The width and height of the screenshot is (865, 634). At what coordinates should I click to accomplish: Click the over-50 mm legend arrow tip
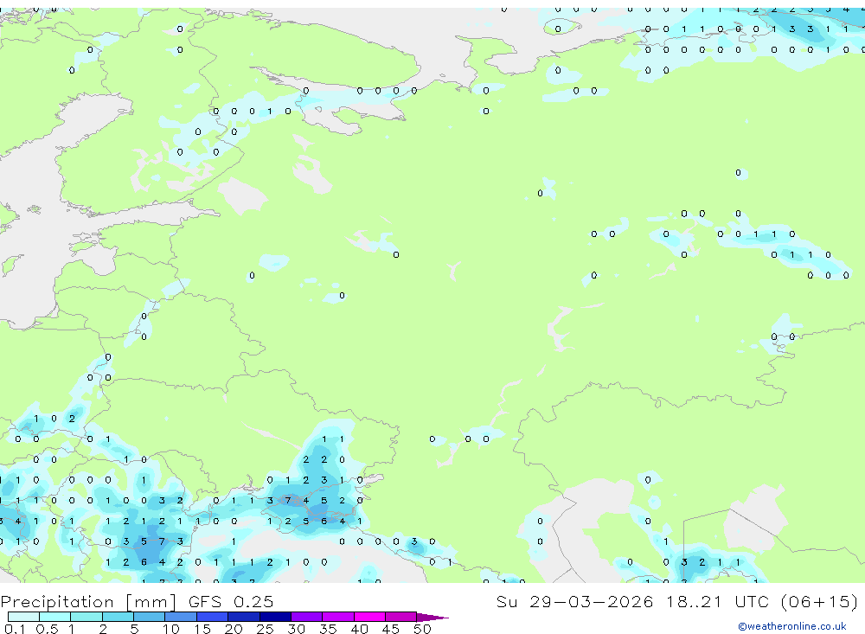pos(432,617)
